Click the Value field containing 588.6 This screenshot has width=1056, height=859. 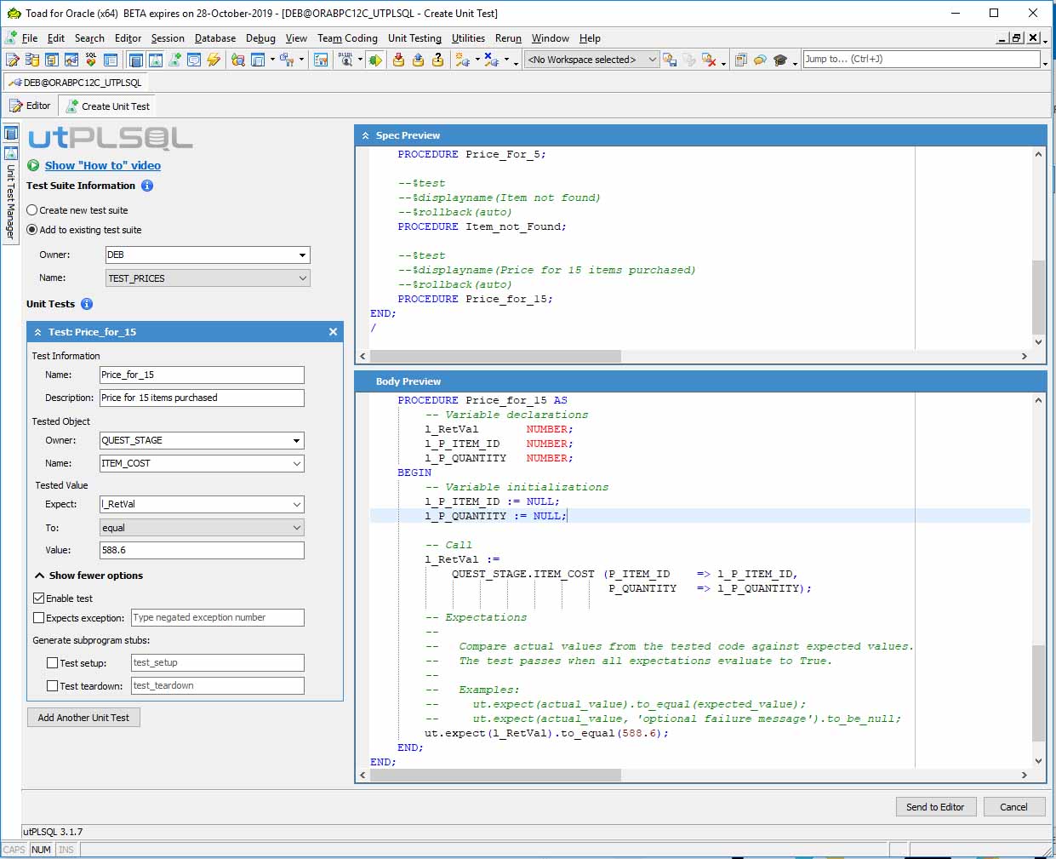tap(202, 550)
